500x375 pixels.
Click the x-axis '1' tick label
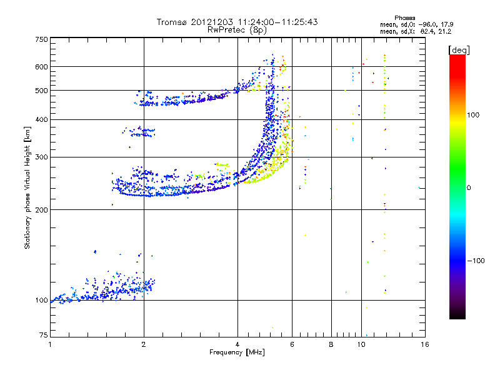coord(50,344)
